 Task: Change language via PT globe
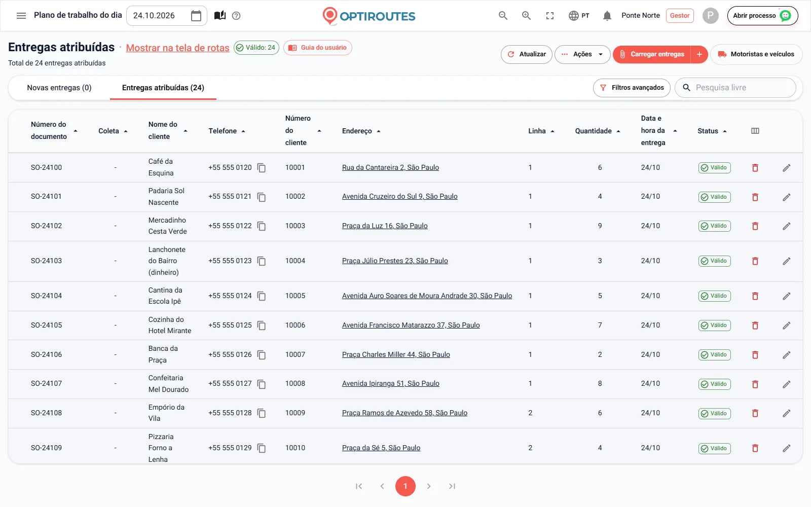pos(579,16)
